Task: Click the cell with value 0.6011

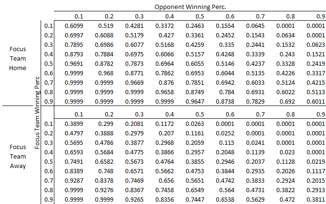Action: [315, 101]
